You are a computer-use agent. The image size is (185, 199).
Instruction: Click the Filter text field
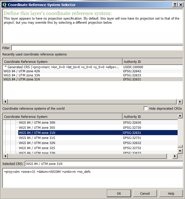tap(97, 48)
